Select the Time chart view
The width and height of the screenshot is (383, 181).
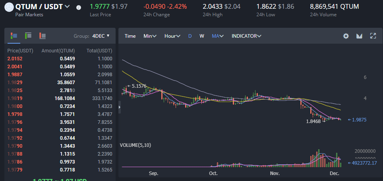130,36
